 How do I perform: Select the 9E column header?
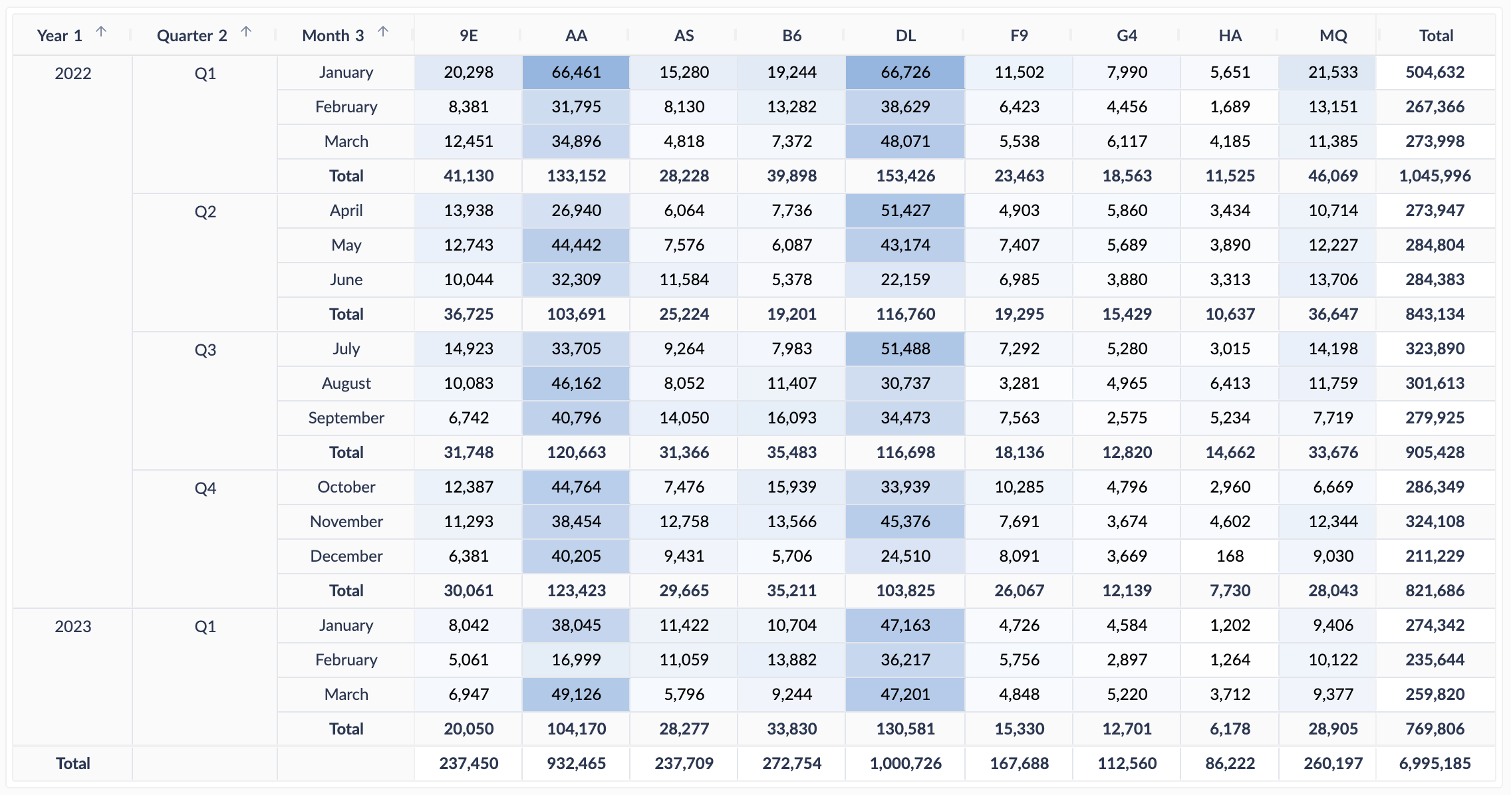[468, 36]
